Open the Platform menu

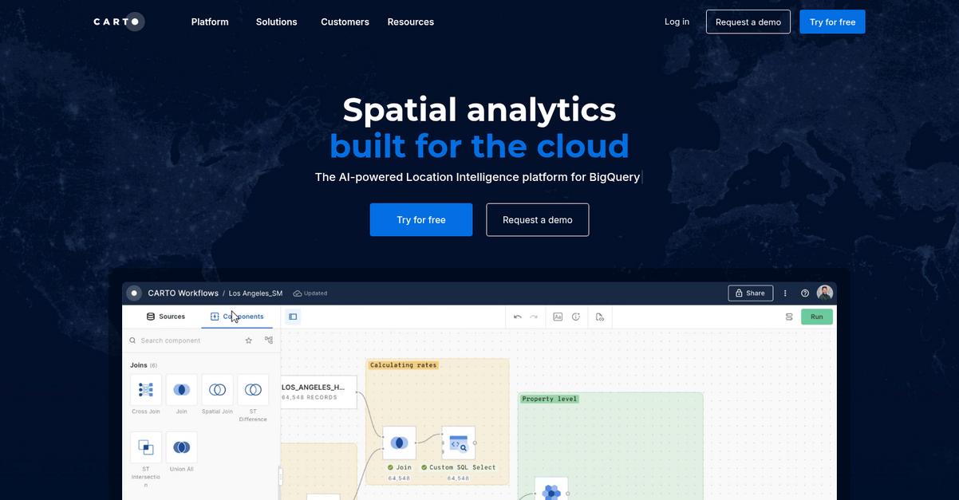(x=210, y=22)
